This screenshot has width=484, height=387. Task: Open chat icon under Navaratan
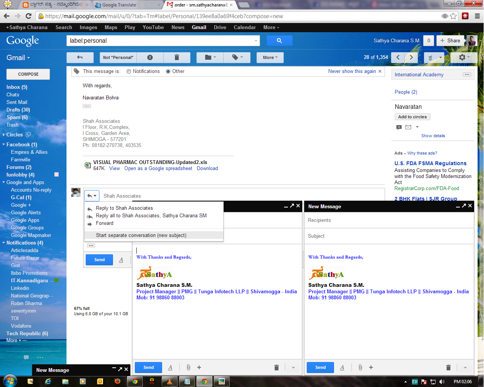pos(399,127)
